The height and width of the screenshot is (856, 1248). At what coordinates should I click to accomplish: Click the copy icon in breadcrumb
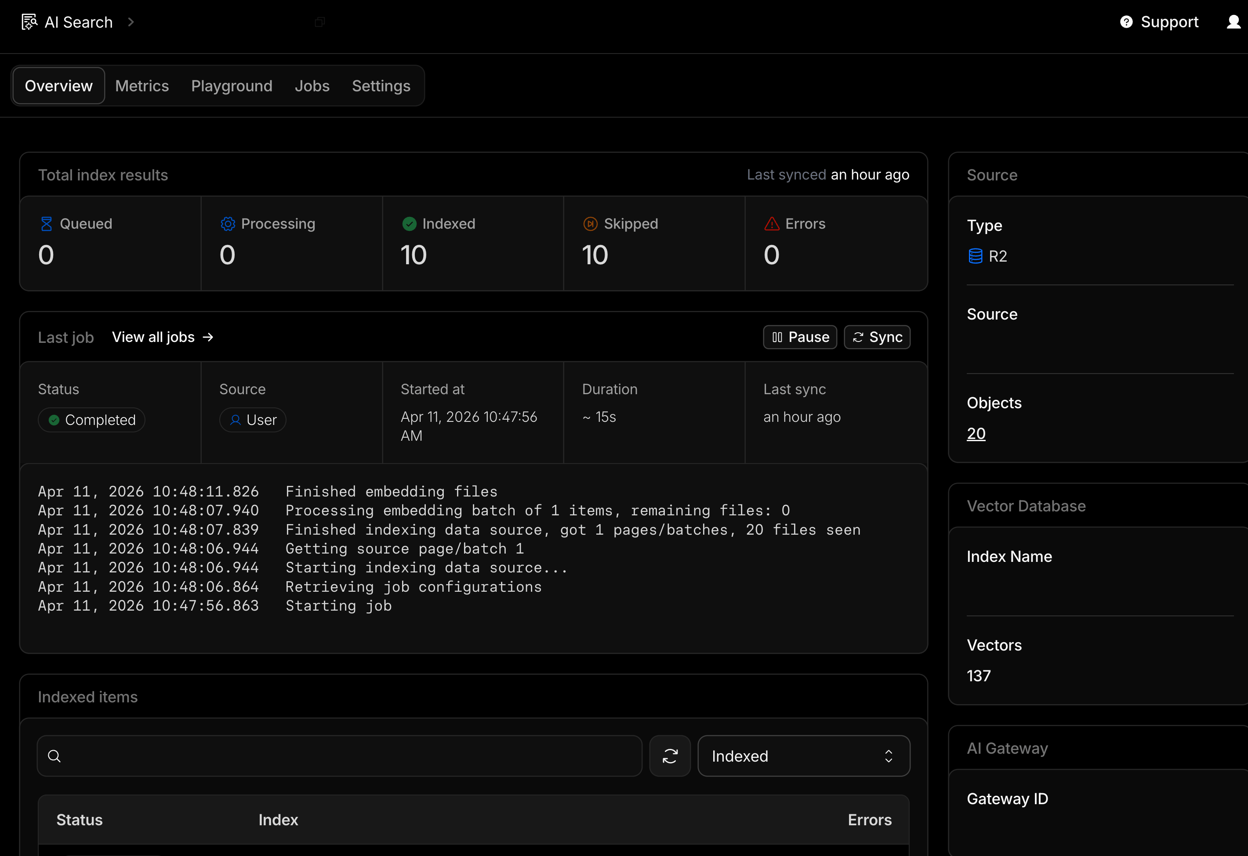coord(319,22)
